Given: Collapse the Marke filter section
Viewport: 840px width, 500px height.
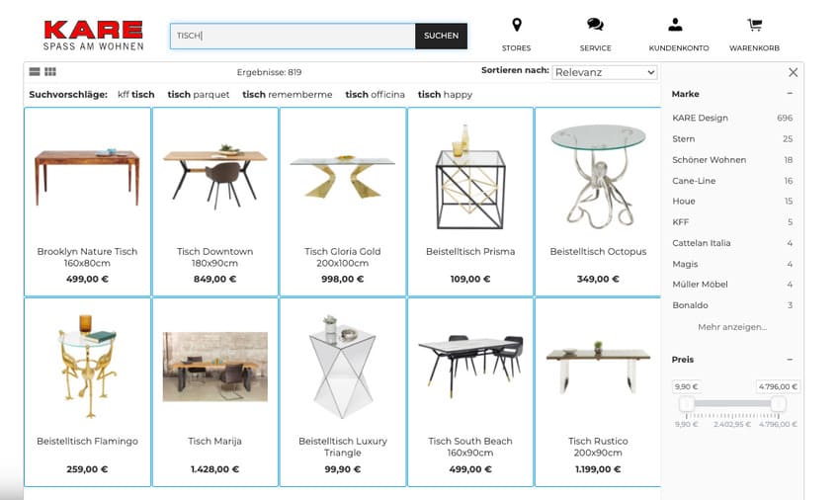Looking at the screenshot, I should pos(790,93).
